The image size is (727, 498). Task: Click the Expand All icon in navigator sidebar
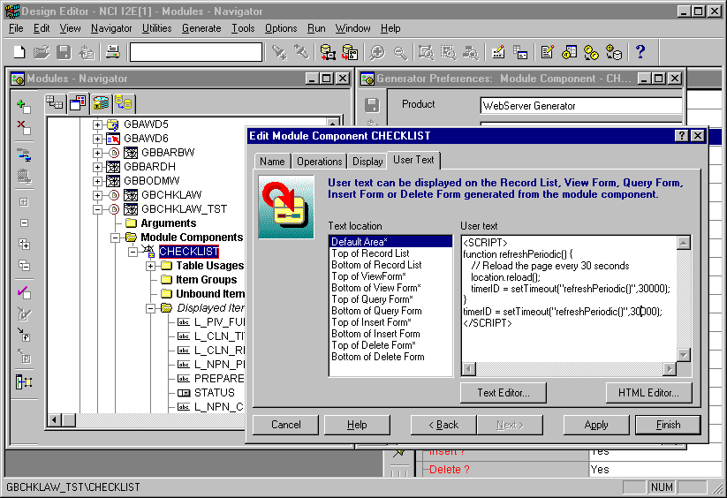24,245
